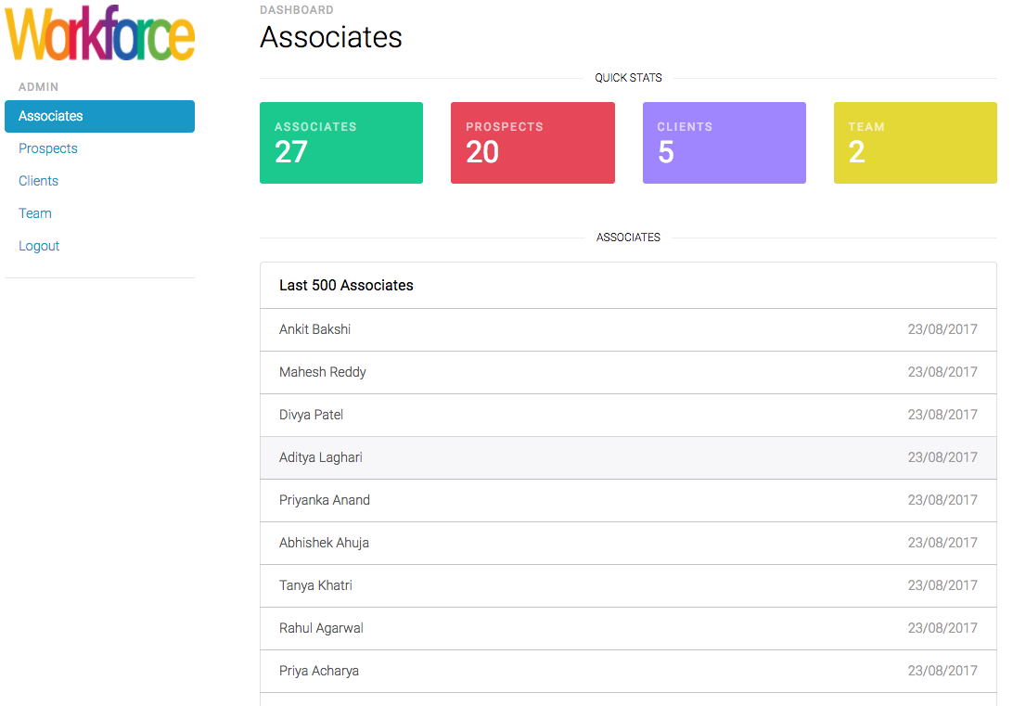Viewport: 1013px width, 706px height.
Task: Open the red Prospects 20 stat card
Action: point(533,143)
